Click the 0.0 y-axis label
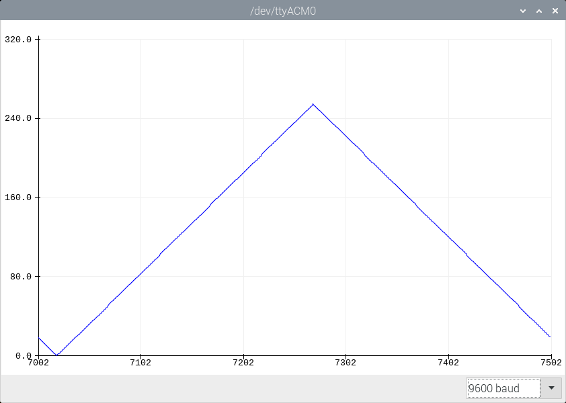Screen dimensions: 566x403 24,356
